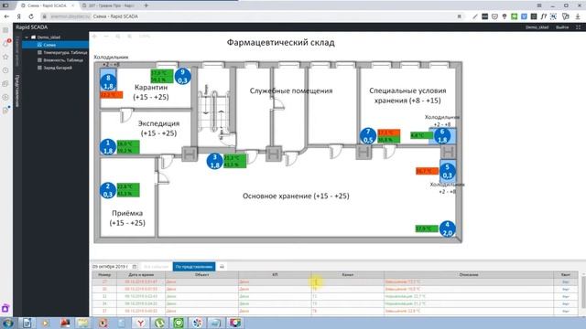Click sensor 9 circle in Карантин
This screenshot has width=586, height=329.
point(183,76)
